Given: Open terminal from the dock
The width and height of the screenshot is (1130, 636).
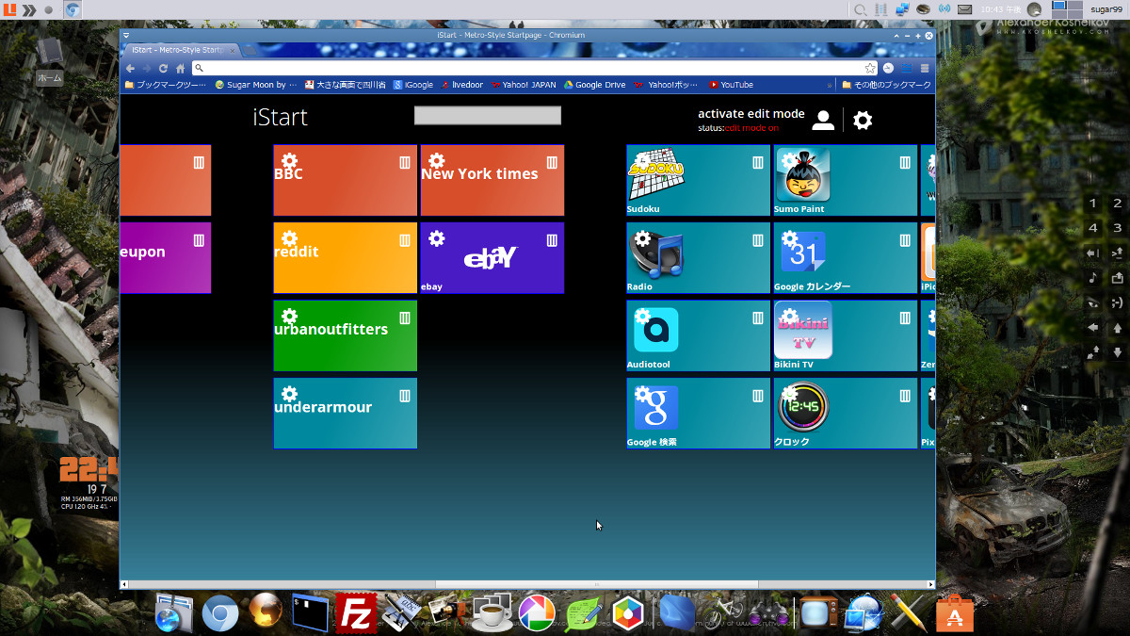Looking at the screenshot, I should click(x=310, y=613).
